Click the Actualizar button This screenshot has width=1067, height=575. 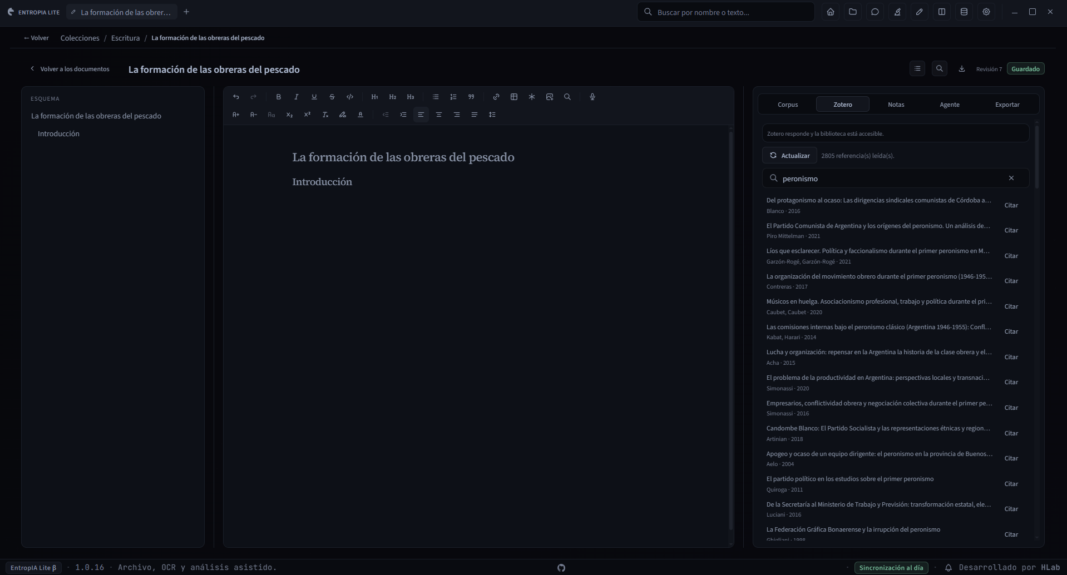point(789,156)
